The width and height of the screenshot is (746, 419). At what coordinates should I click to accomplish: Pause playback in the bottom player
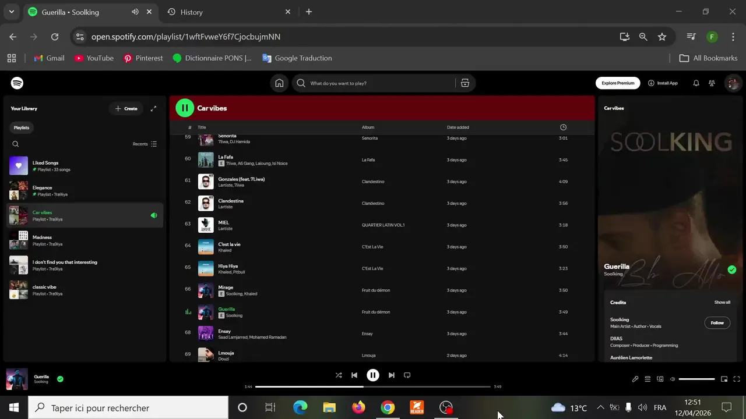click(x=373, y=375)
